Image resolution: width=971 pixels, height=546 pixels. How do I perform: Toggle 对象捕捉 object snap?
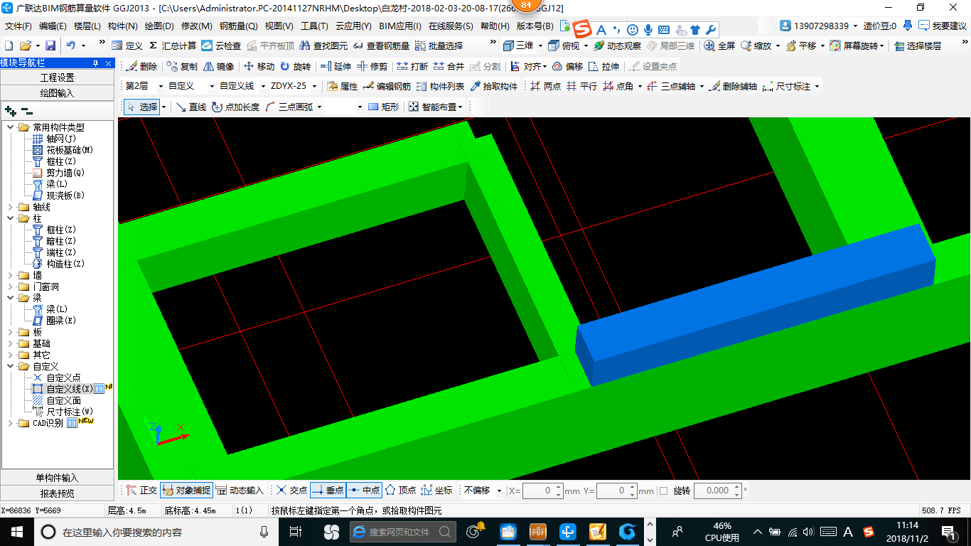186,491
